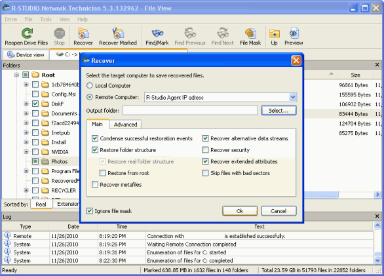Viewport: 384px width, 276px height.
Task: Toggle Restore folder structure checkbox
Action: coord(95,149)
